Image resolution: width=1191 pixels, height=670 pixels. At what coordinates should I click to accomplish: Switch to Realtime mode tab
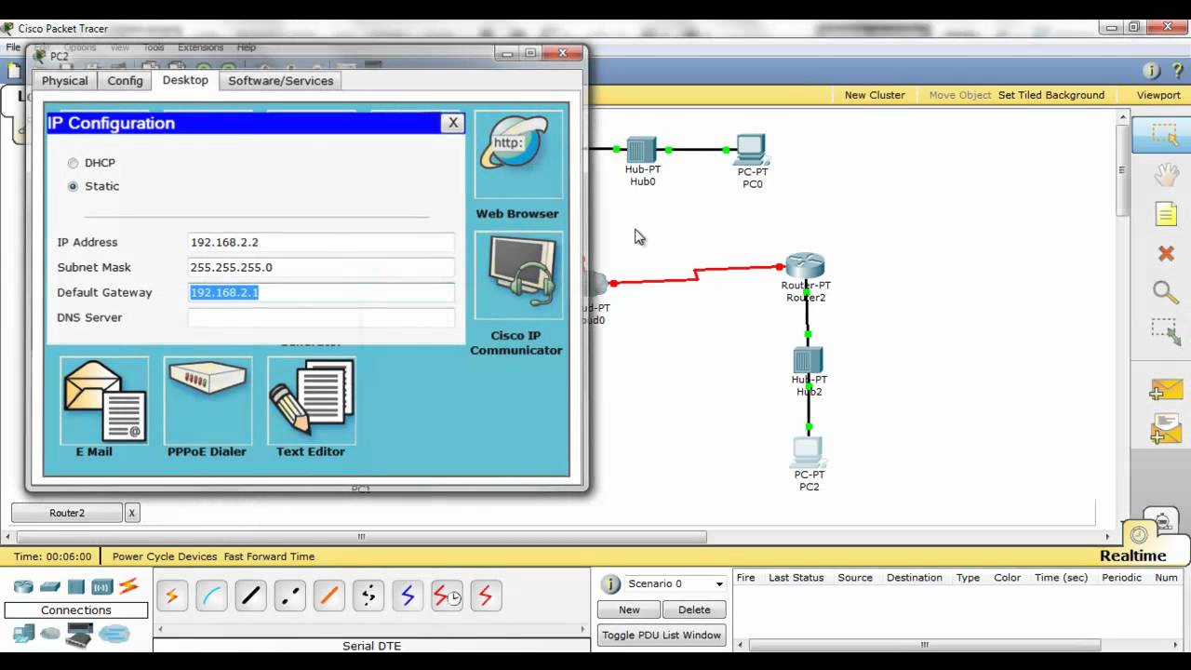click(x=1132, y=556)
